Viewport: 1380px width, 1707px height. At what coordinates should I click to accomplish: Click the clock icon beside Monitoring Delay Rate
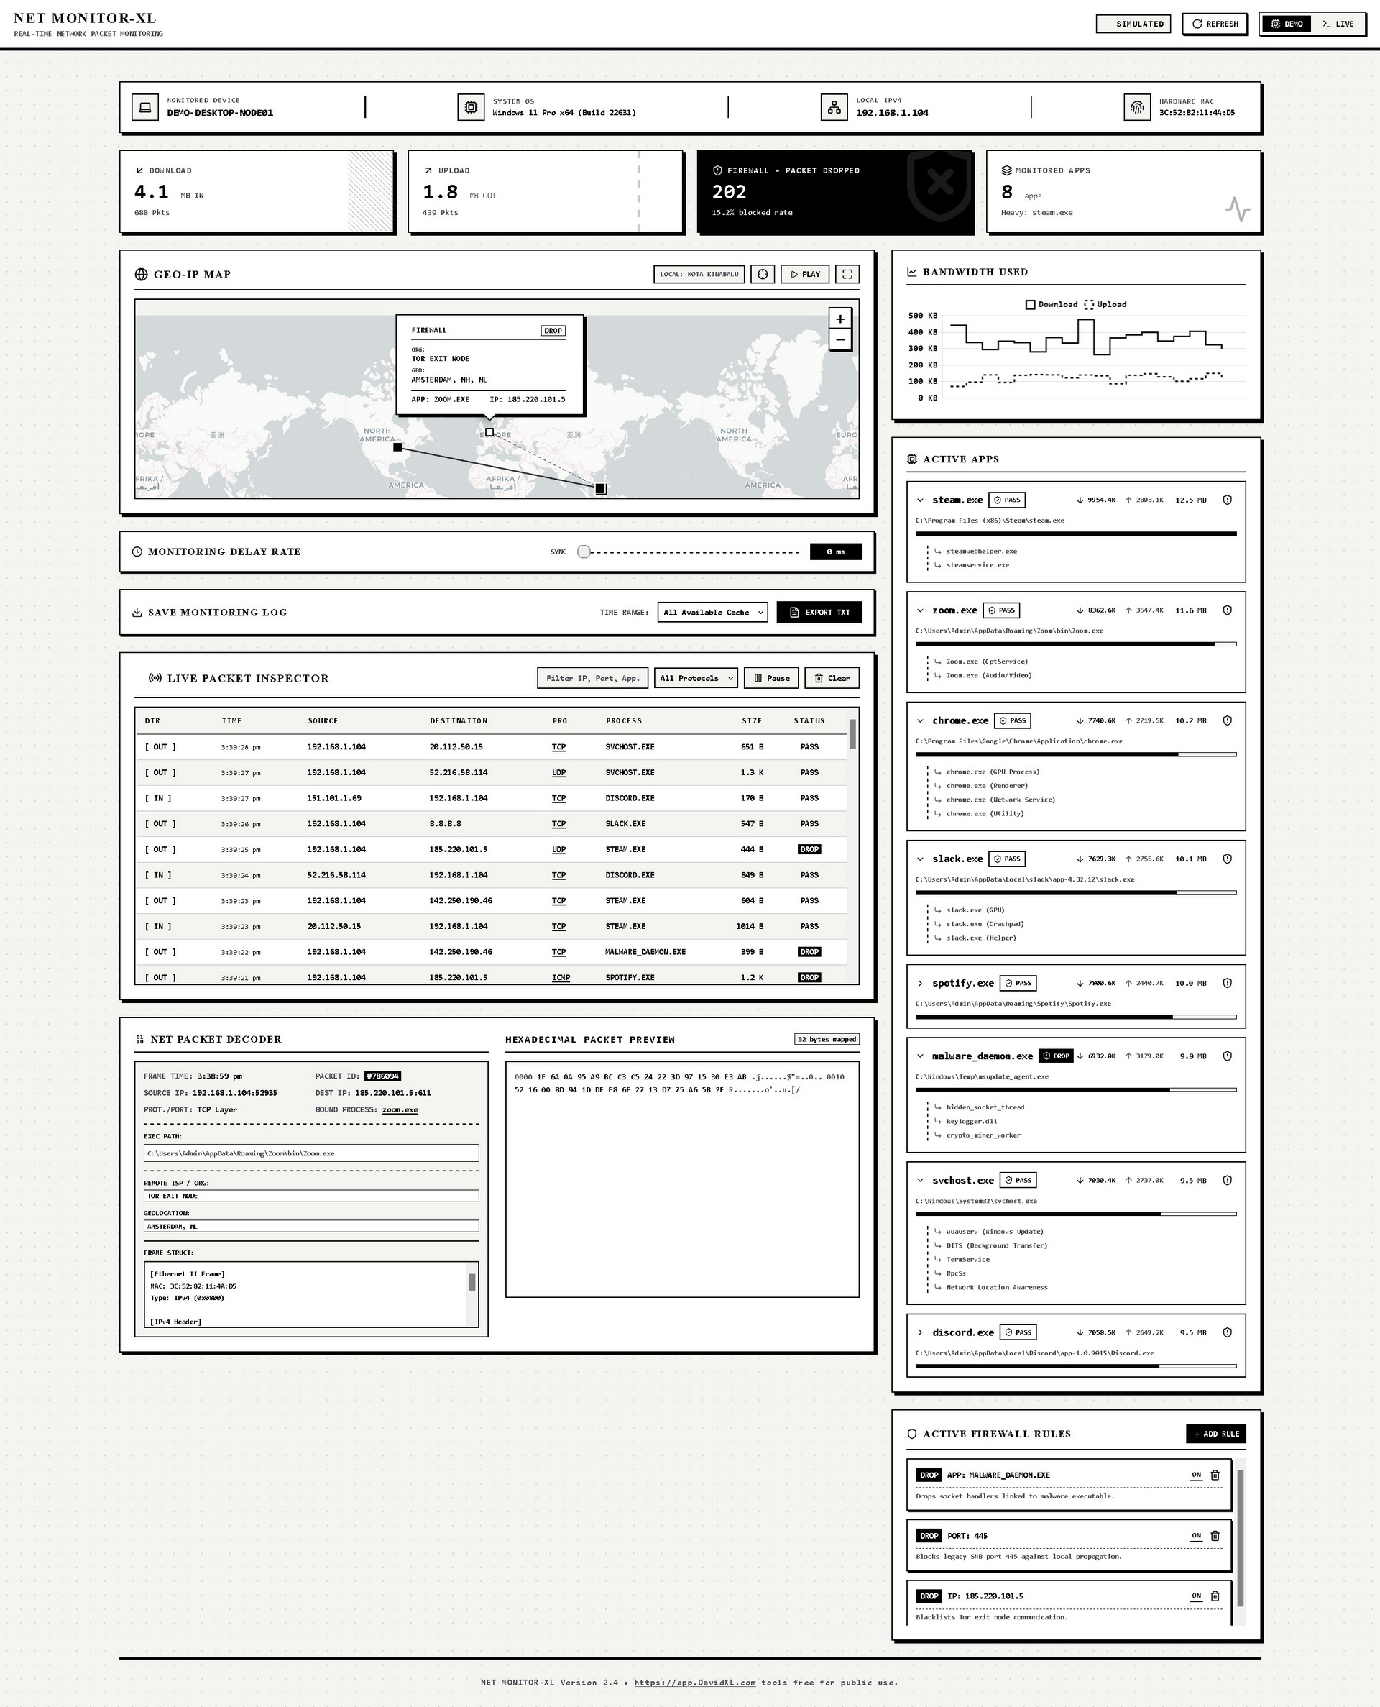pos(137,552)
